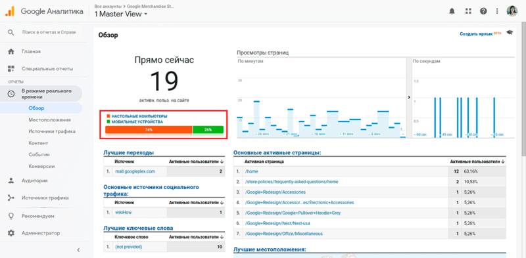
Task: Click the Google Analytics logo icon
Action: pos(10,11)
